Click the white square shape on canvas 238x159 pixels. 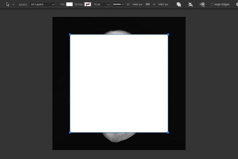coord(119,83)
